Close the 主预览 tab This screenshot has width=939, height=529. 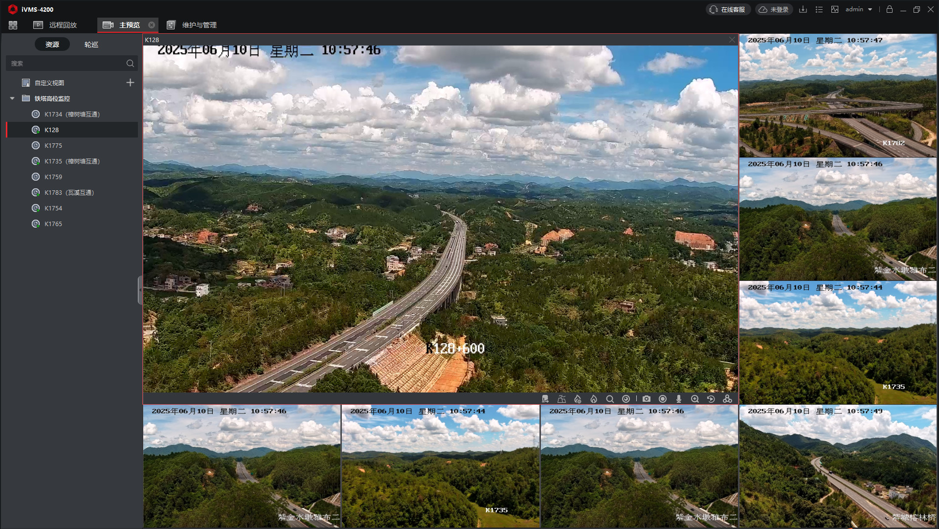pos(152,25)
